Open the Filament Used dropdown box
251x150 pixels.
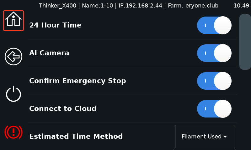coord(205,137)
